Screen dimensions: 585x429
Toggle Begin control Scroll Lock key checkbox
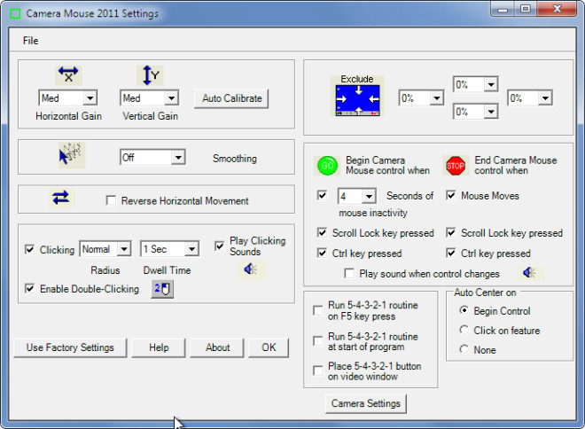[x=322, y=232]
